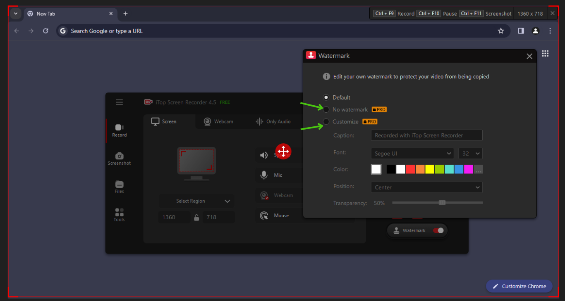The width and height of the screenshot is (565, 301).
Task: Open the Segoe UI font dropdown
Action: coord(412,154)
